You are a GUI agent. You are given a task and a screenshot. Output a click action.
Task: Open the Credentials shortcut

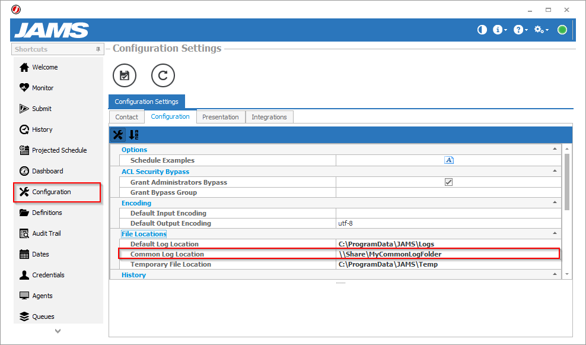pyautogui.click(x=42, y=275)
